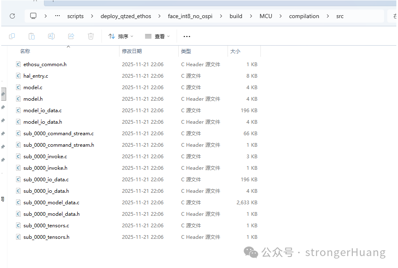The width and height of the screenshot is (398, 268).
Task: Click the C header icon beside model.h
Action: click(x=18, y=99)
